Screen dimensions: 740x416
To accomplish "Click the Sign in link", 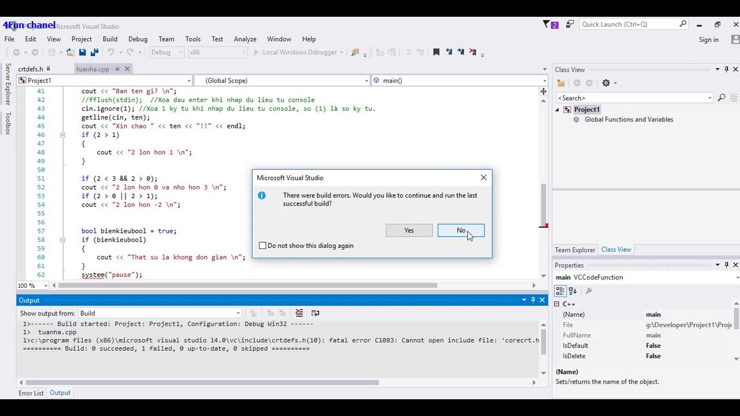I will click(709, 40).
